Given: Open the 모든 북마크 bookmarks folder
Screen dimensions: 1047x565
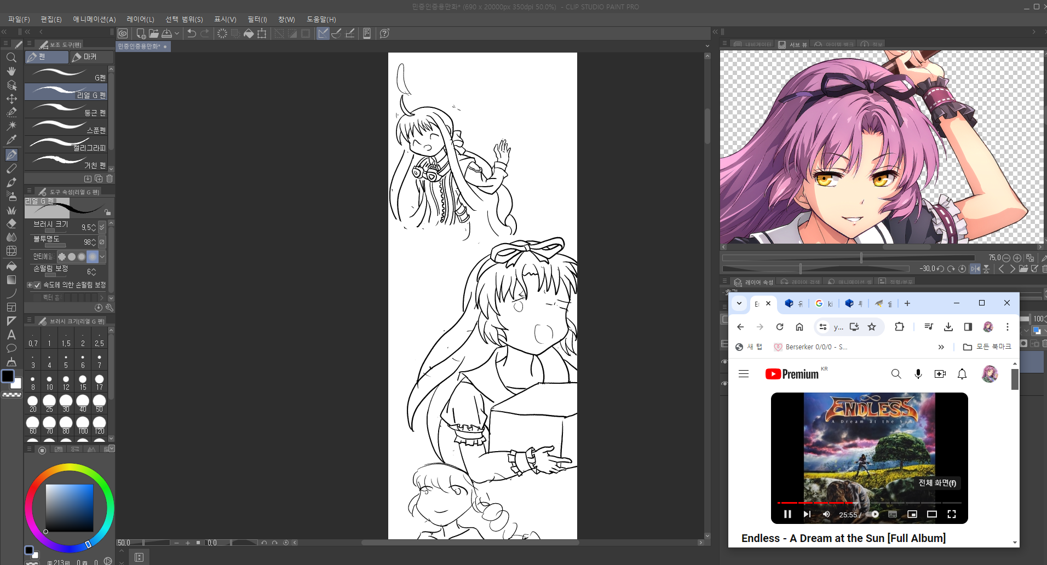Looking at the screenshot, I should pyautogui.click(x=987, y=347).
